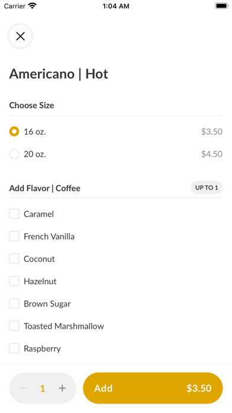The width and height of the screenshot is (232, 413).
Task: Tap the Wi-Fi status icon
Action: pos(33,6)
